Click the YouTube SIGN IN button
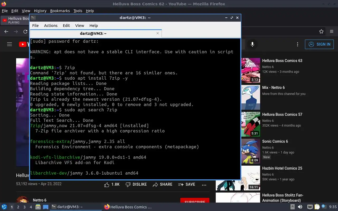This screenshot has height=211, width=338. point(319,44)
